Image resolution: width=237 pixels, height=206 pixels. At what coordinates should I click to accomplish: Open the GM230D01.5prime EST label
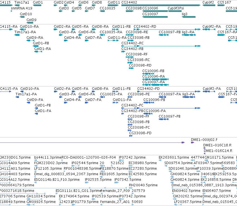point(15,157)
